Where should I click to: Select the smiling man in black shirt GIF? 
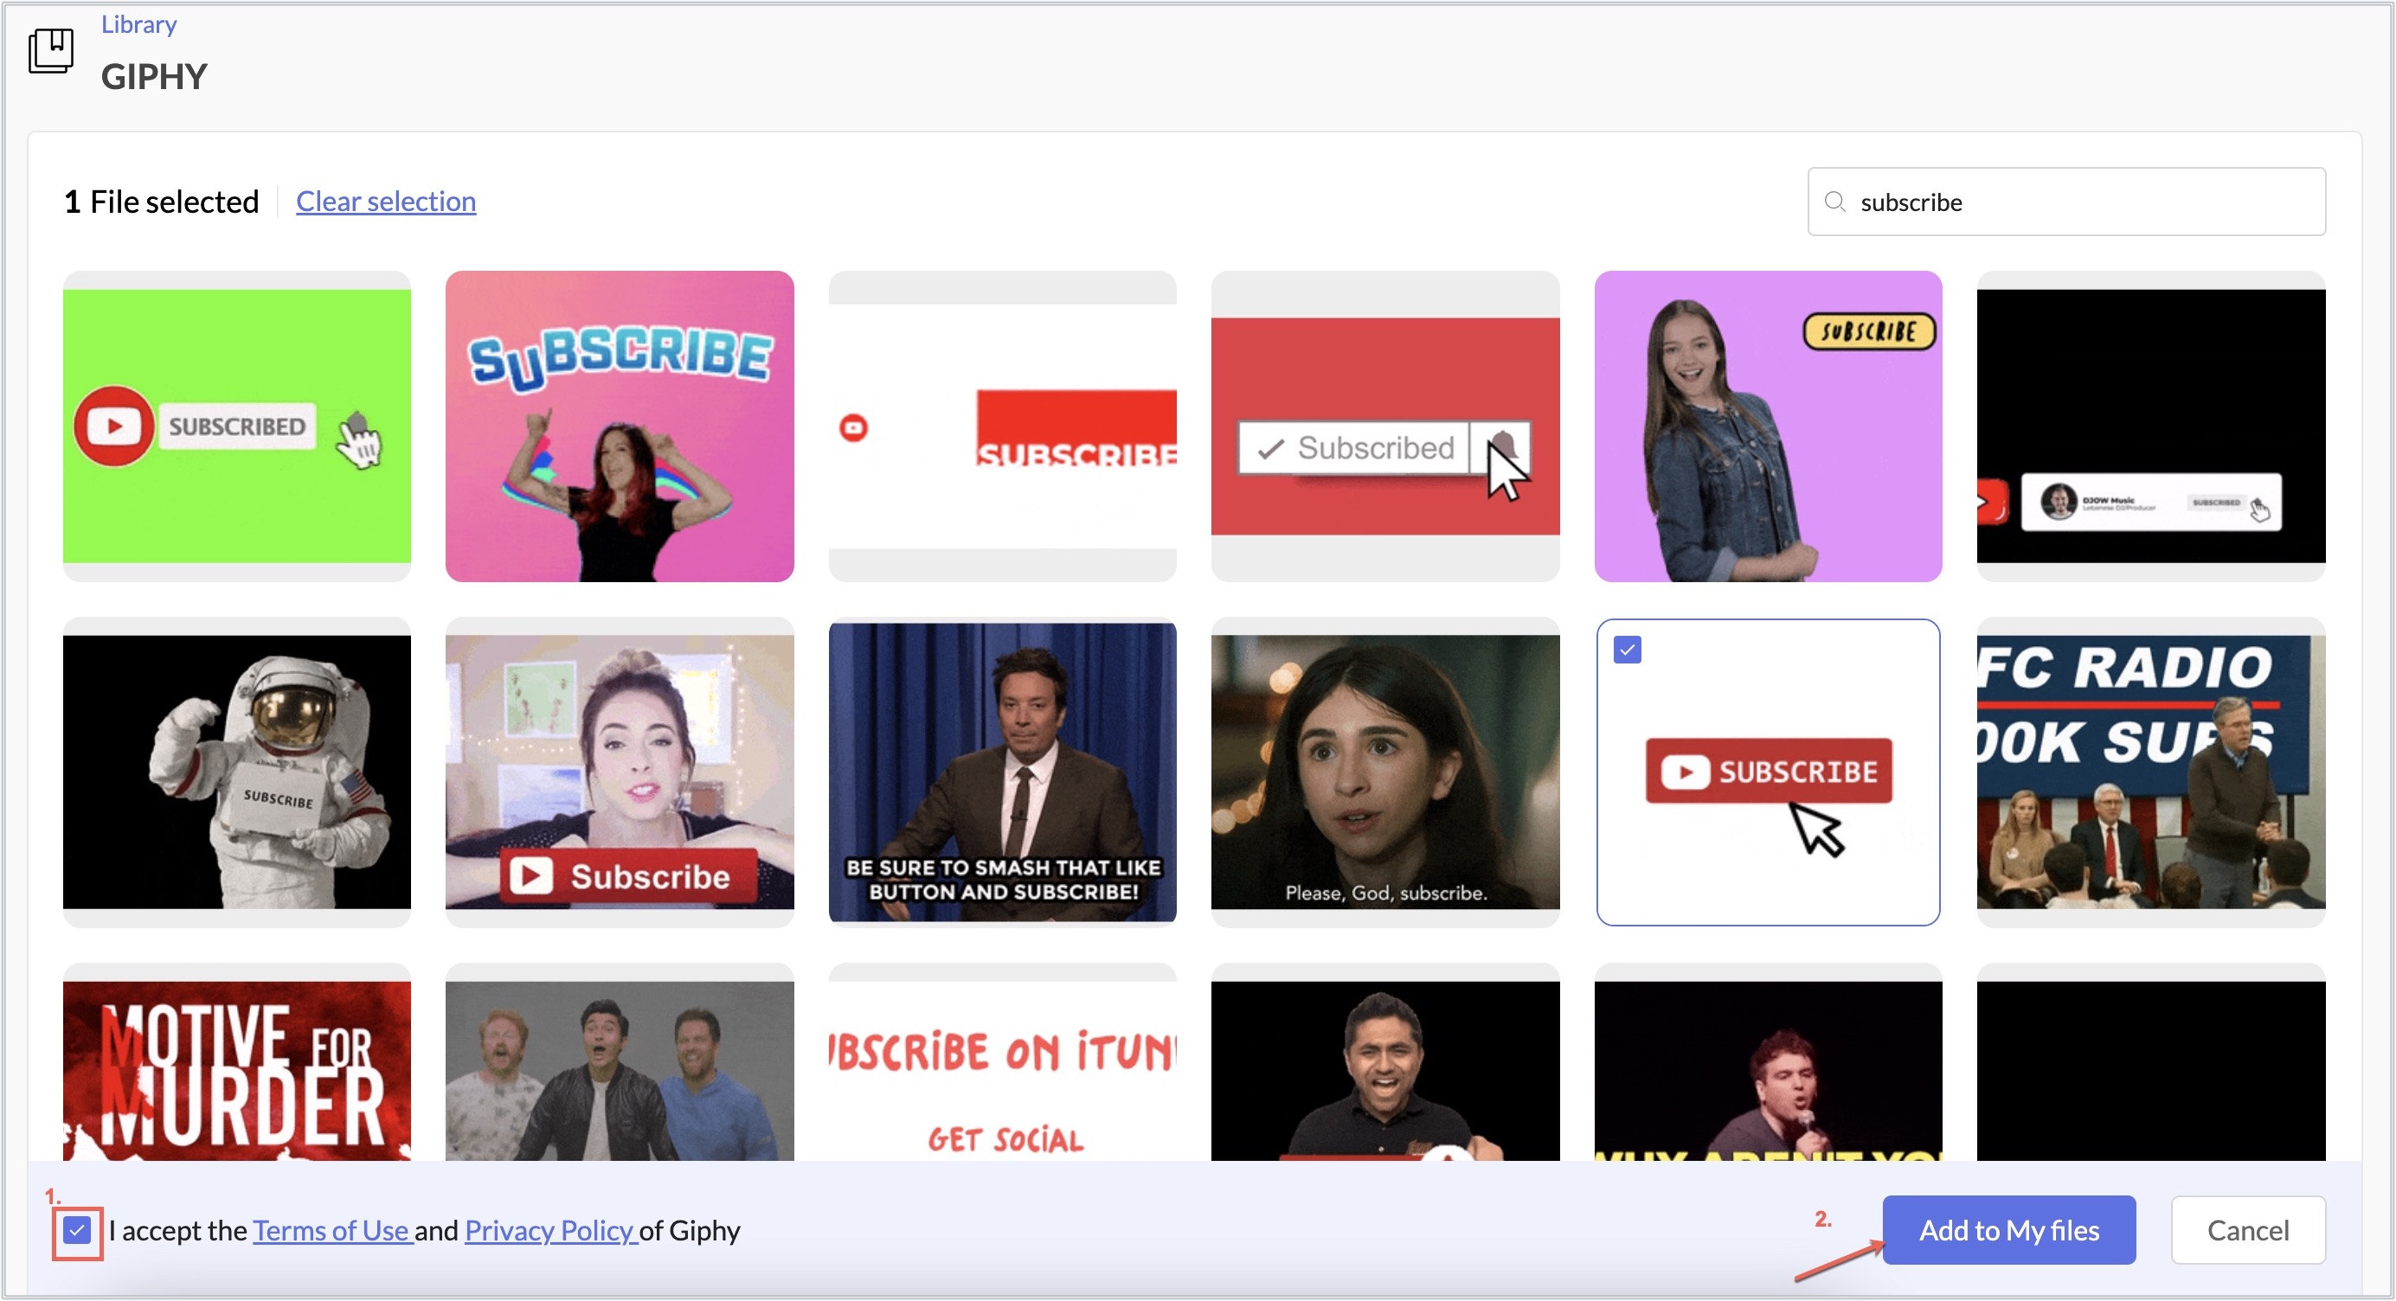pyautogui.click(x=1385, y=1062)
